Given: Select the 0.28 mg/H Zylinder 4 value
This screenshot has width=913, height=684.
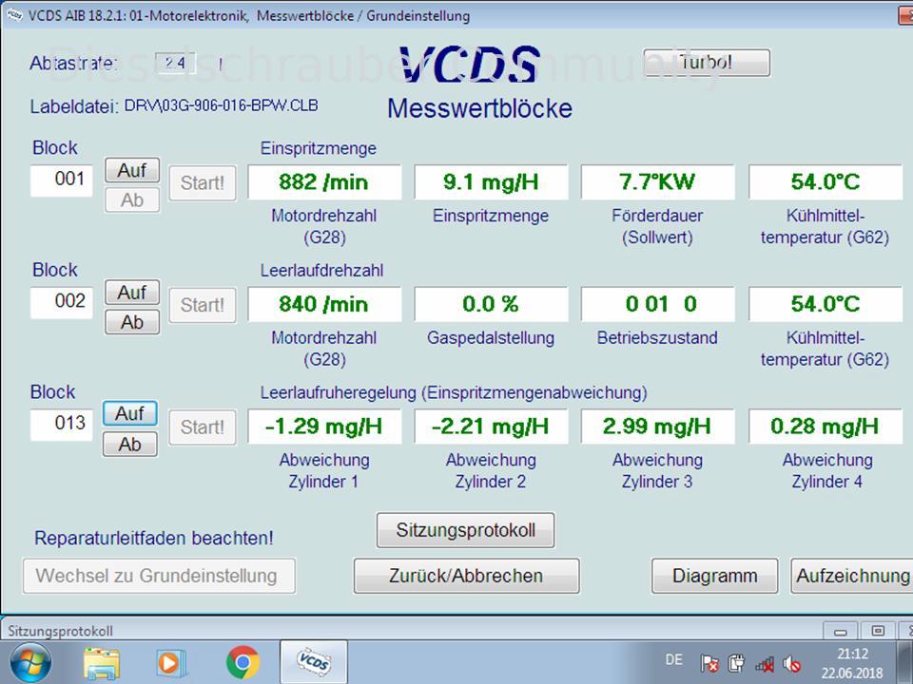Looking at the screenshot, I should click(826, 427).
